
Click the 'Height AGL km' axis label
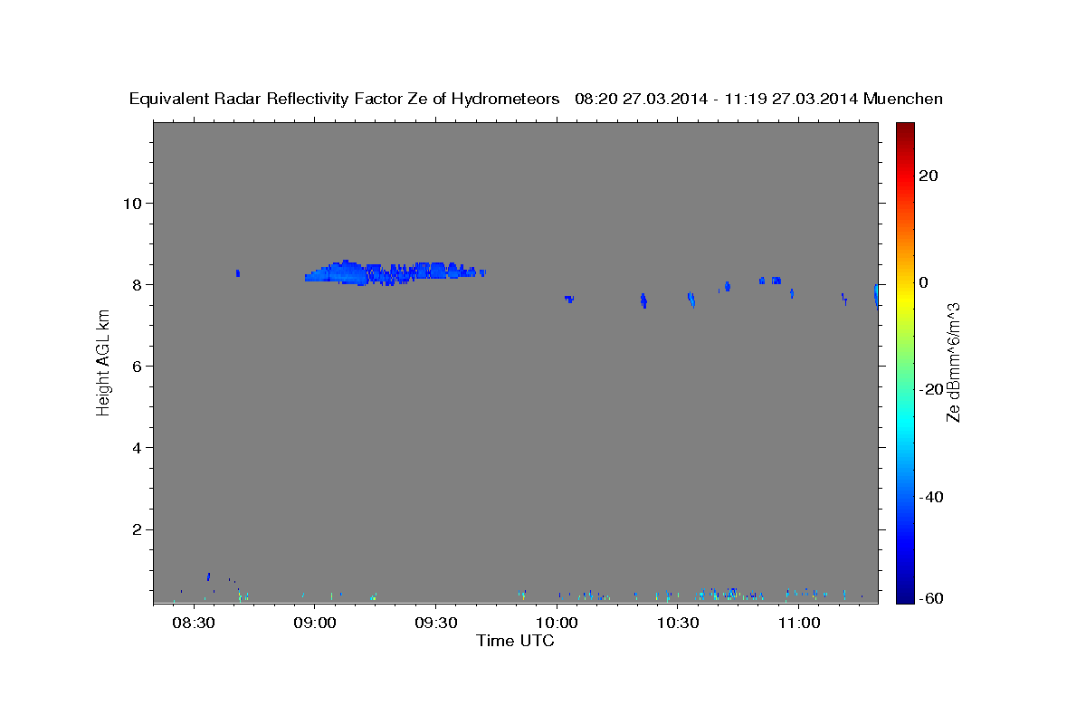point(104,363)
